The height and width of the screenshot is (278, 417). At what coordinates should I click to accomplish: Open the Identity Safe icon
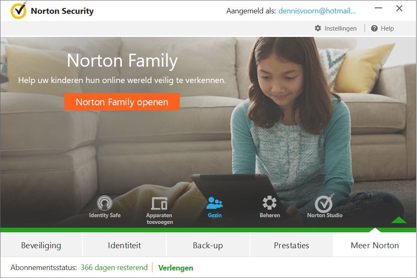pyautogui.click(x=105, y=203)
